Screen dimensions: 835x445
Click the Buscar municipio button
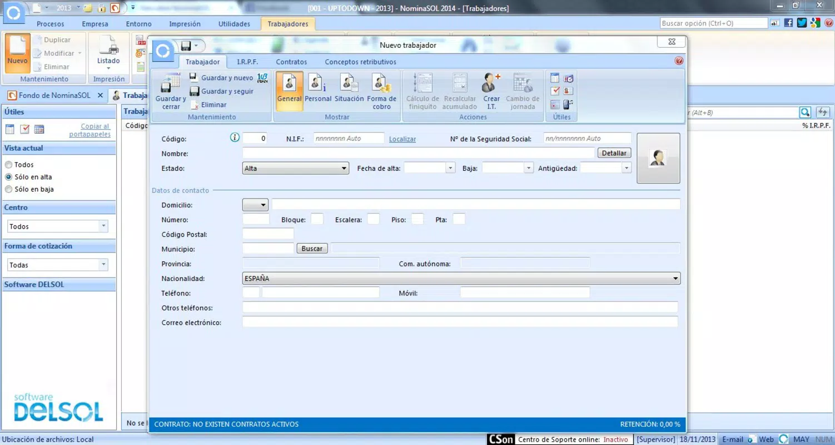point(312,249)
